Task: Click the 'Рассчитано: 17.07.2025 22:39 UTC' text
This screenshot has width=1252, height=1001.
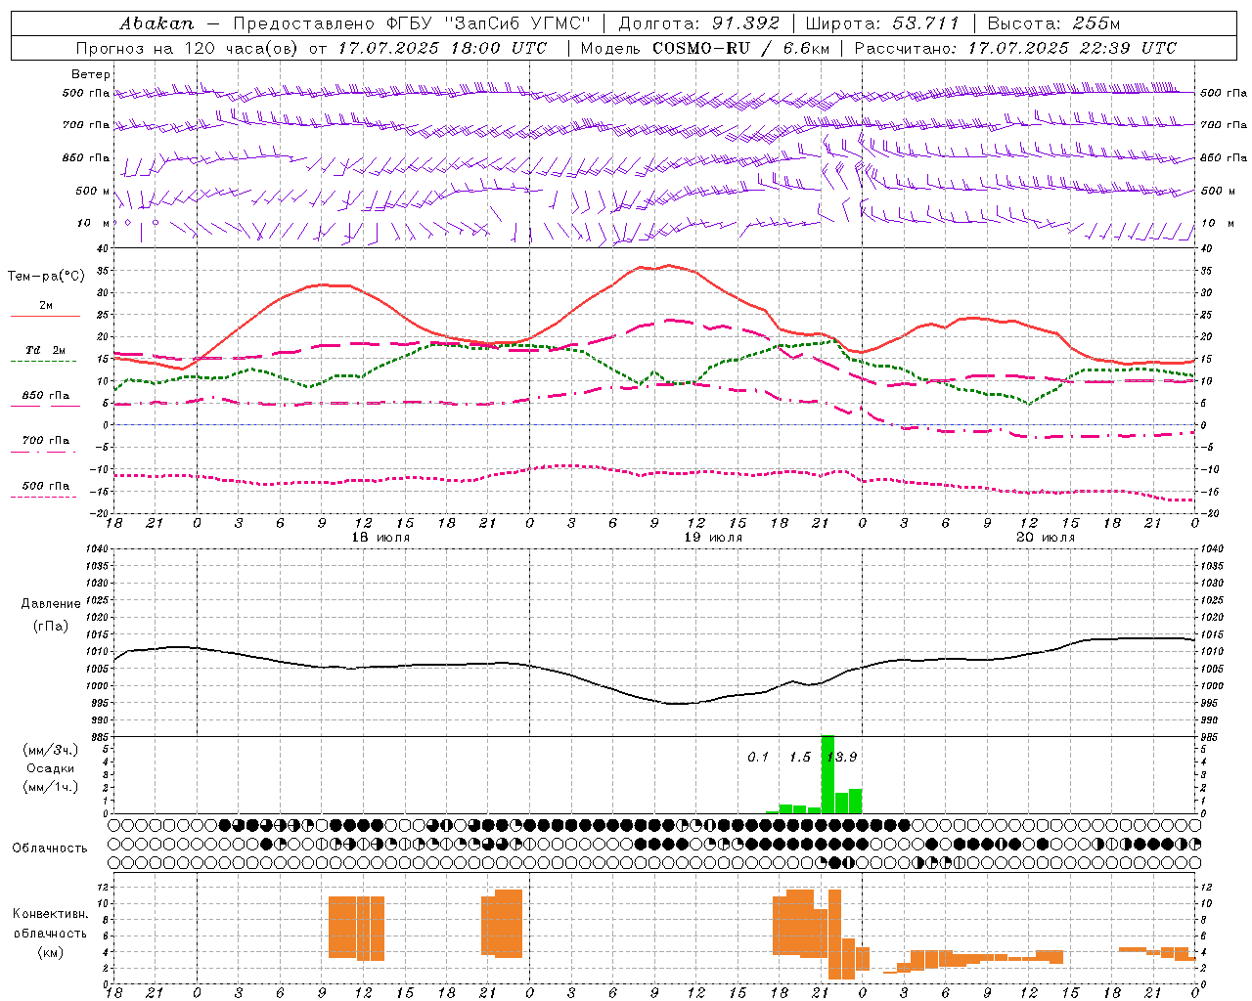Action: 1015,48
